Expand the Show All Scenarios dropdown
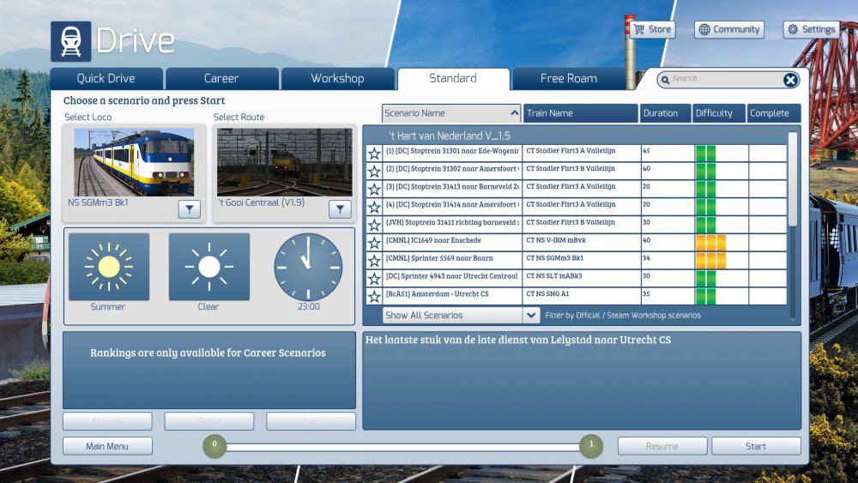Screen dimensions: 858x483 pyautogui.click(x=531, y=316)
